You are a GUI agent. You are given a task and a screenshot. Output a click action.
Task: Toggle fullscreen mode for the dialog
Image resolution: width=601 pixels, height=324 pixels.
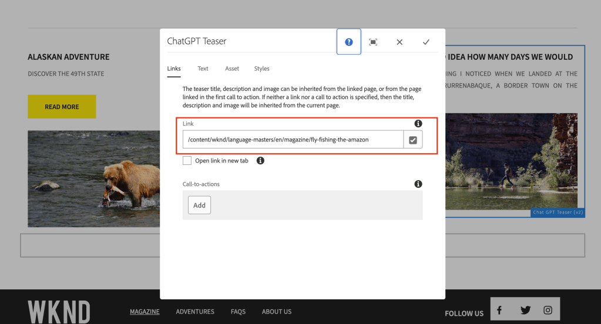pos(373,42)
